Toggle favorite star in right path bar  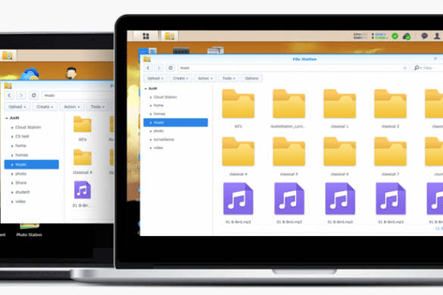[404, 68]
